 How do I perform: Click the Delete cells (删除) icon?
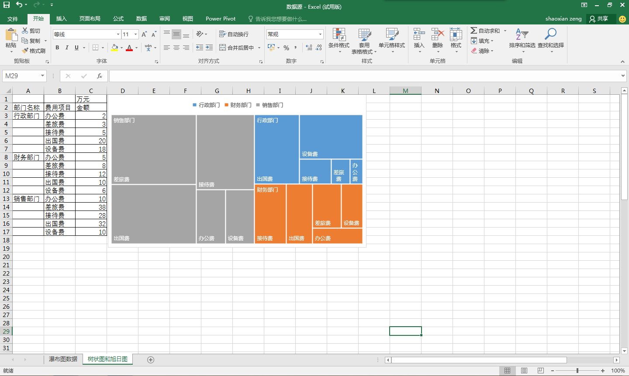coord(438,34)
